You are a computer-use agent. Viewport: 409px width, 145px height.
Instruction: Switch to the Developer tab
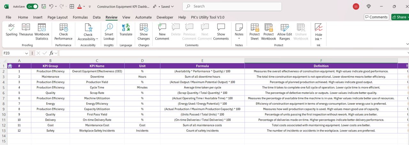165,17
